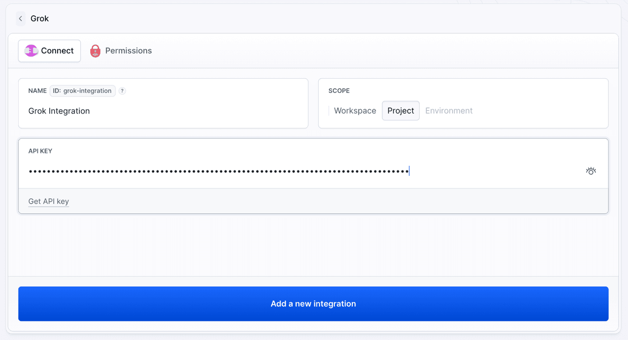Click the red lock Permissions icon

95,51
